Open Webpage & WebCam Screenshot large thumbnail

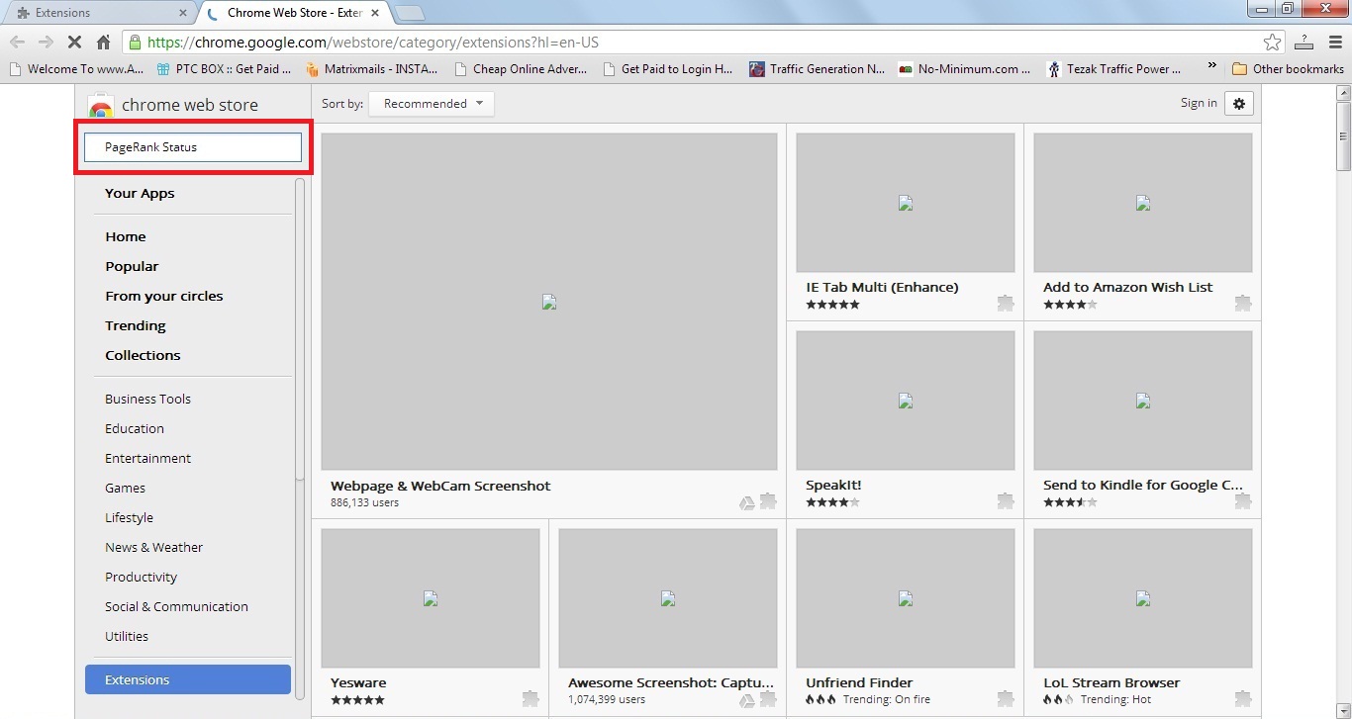click(x=549, y=302)
